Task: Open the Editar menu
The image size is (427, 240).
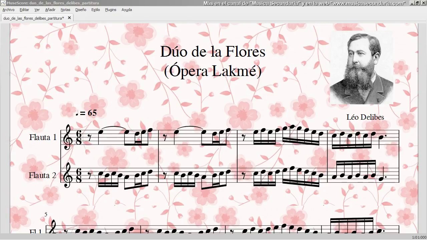Action: [x=24, y=10]
